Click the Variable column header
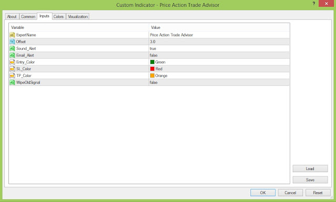 [79, 27]
